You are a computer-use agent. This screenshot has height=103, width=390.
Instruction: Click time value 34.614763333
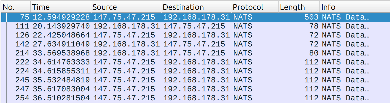[61, 62]
